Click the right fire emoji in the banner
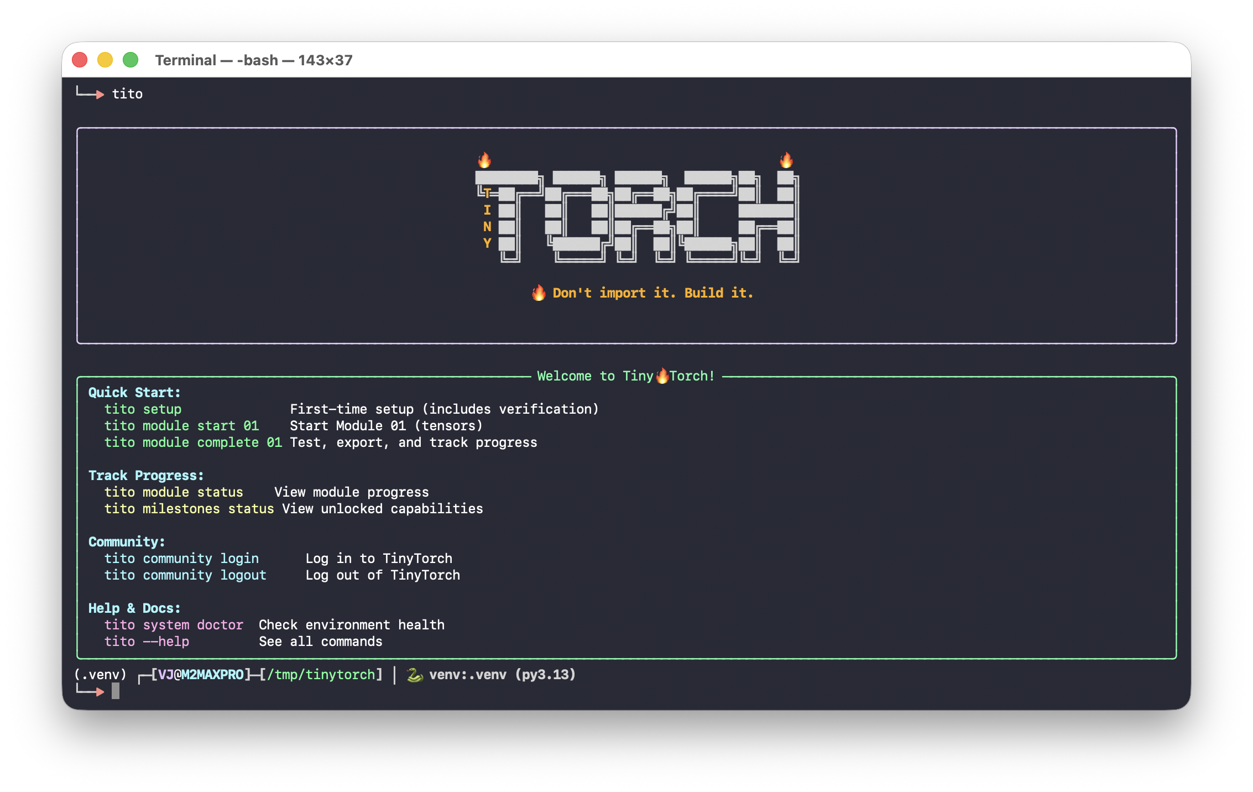 tap(787, 161)
